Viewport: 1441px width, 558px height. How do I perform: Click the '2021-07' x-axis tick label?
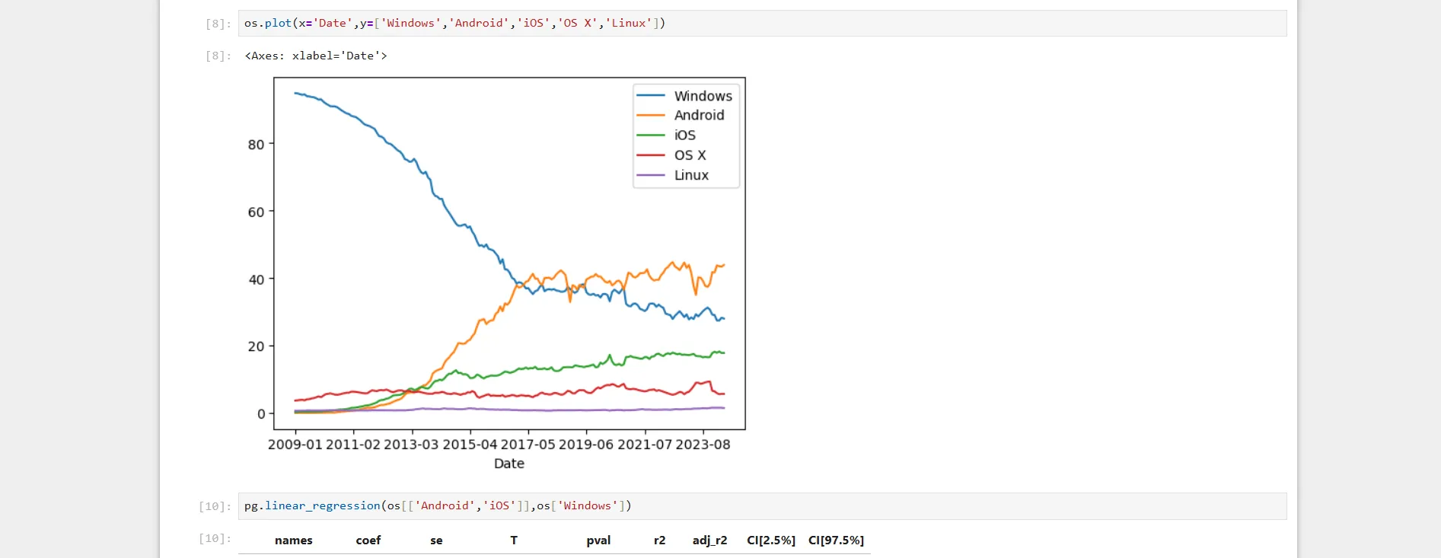tap(645, 445)
